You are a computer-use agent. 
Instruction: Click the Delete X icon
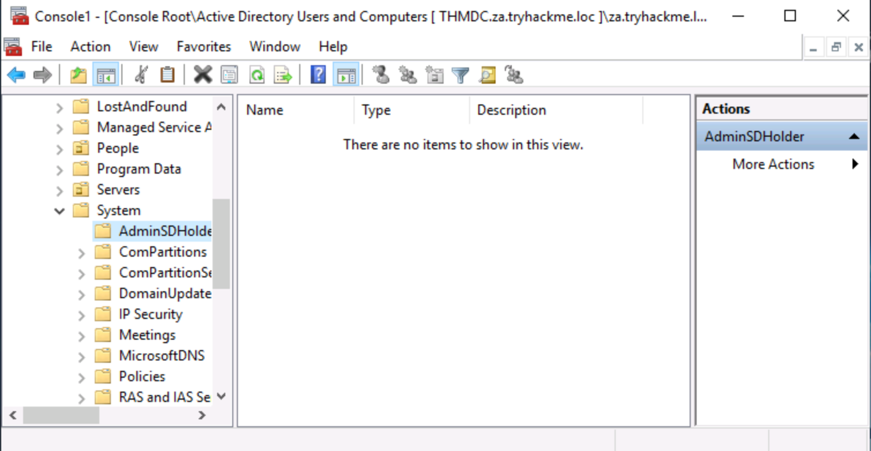(x=203, y=75)
